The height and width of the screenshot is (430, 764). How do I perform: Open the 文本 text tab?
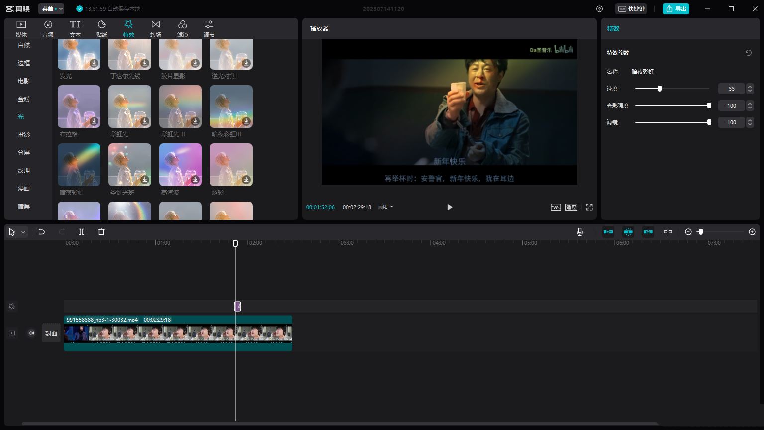click(75, 29)
